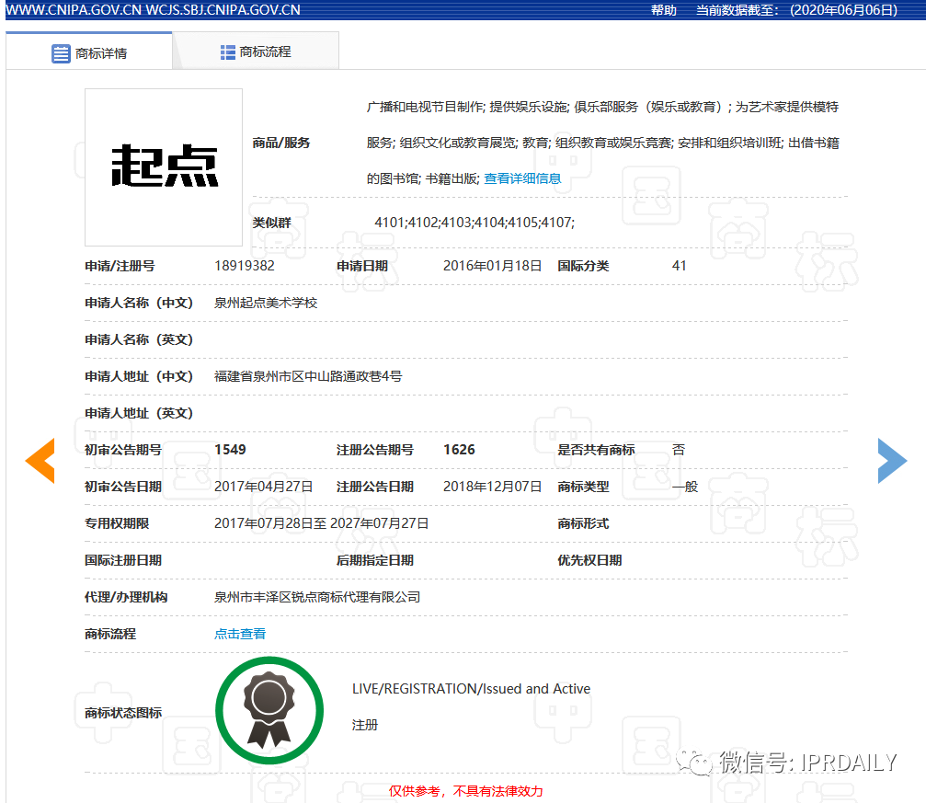Select address 福建省泉州市区中山路通政巷4号
The width and height of the screenshot is (926, 803).
click(x=308, y=376)
